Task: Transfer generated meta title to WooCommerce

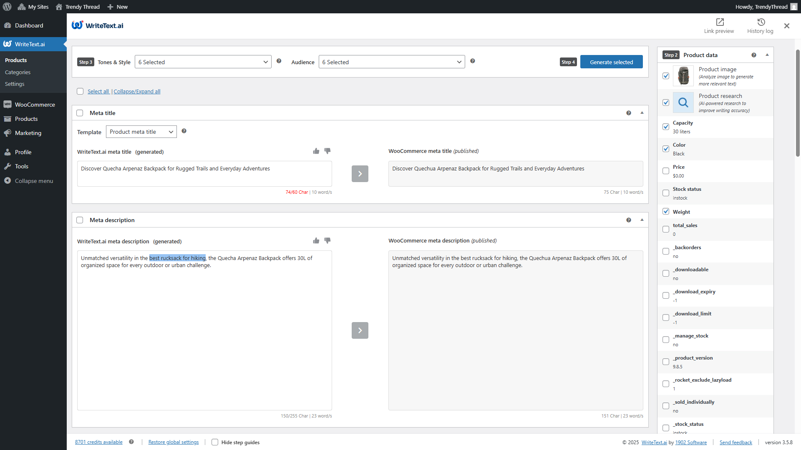Action: pyautogui.click(x=360, y=174)
